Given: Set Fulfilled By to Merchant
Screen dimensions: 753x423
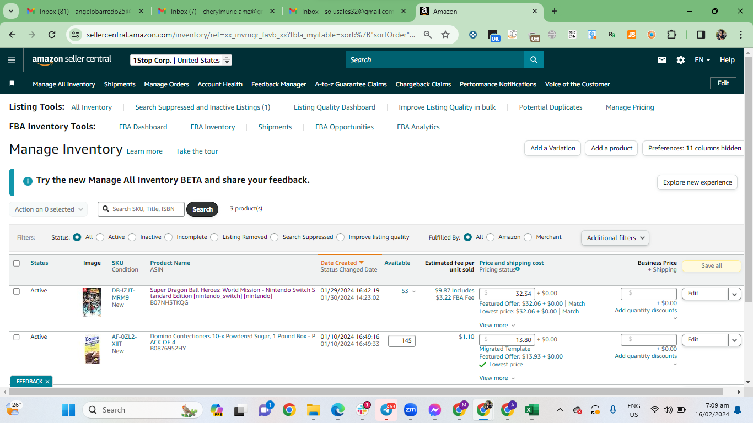Looking at the screenshot, I should 528,237.
